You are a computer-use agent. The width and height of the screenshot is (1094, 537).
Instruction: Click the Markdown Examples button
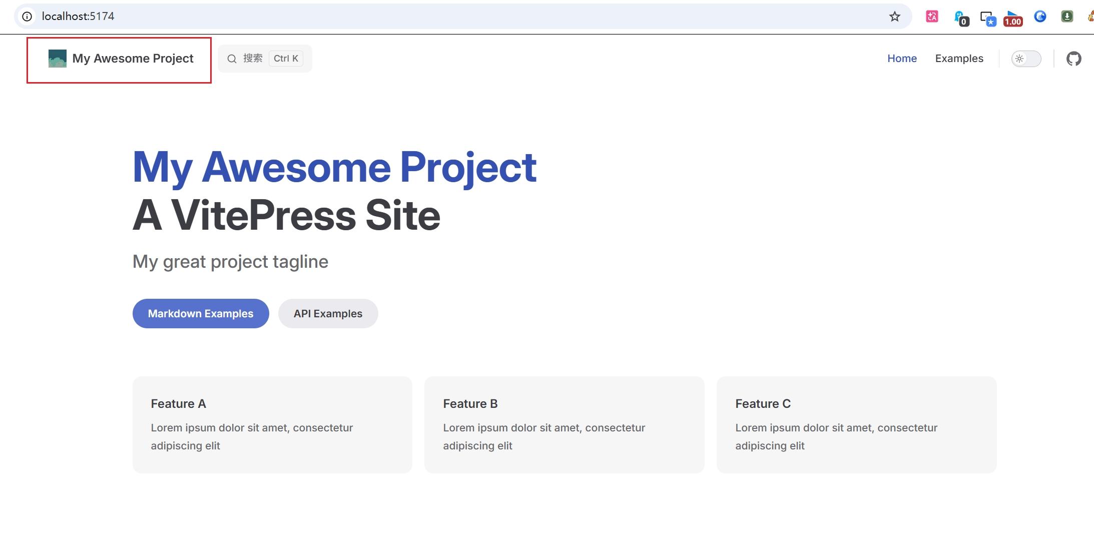[201, 313]
